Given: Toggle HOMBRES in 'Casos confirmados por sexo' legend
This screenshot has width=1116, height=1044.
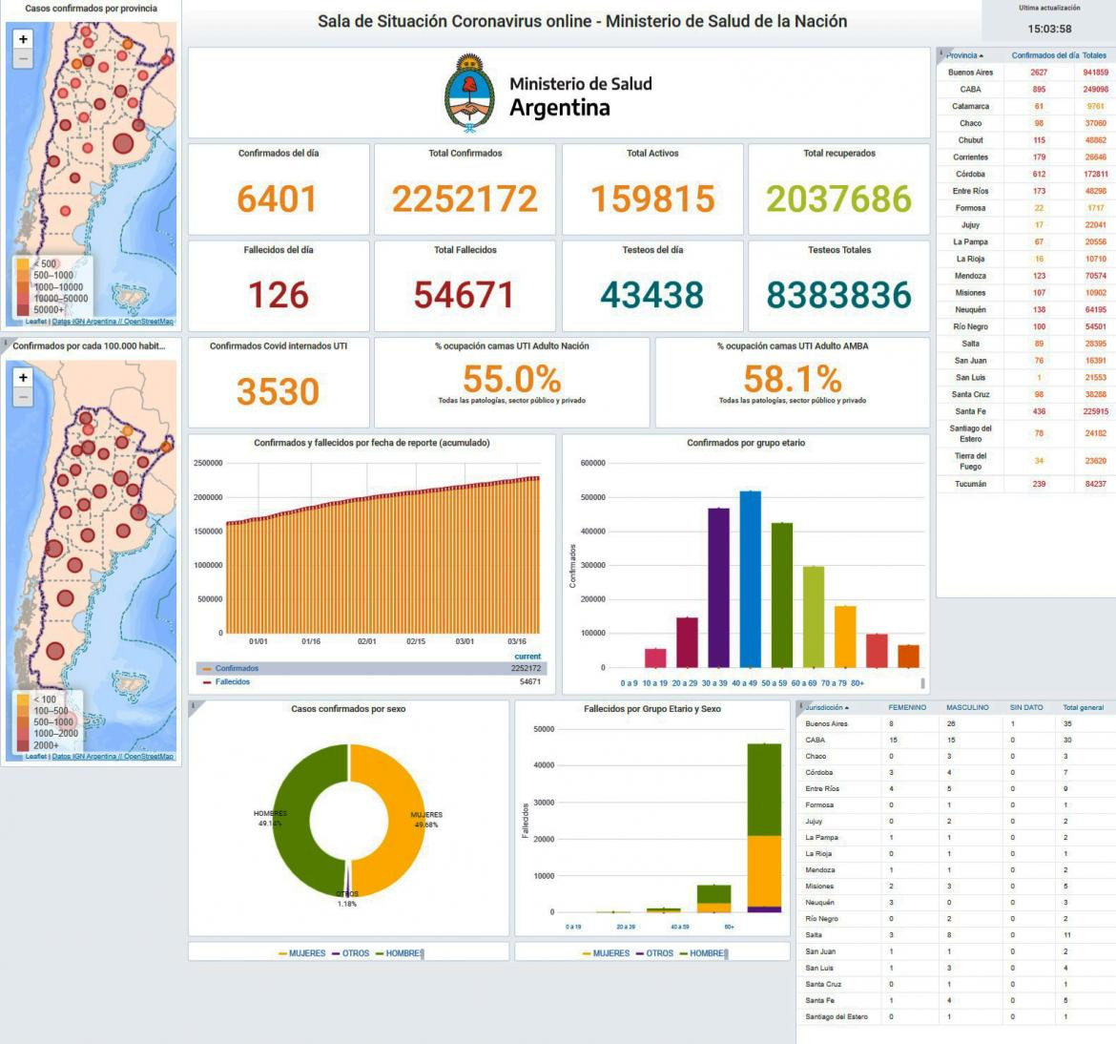Looking at the screenshot, I should 400,952.
